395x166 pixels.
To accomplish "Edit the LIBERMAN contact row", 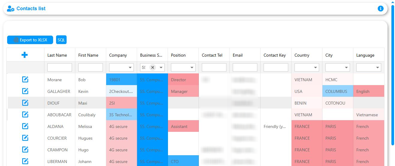I will (25, 161).
